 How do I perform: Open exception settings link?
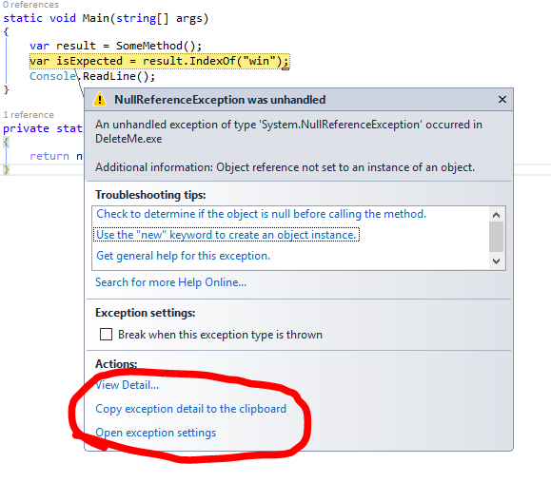(156, 433)
